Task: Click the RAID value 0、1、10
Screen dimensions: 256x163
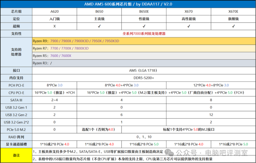Action: 144,137
